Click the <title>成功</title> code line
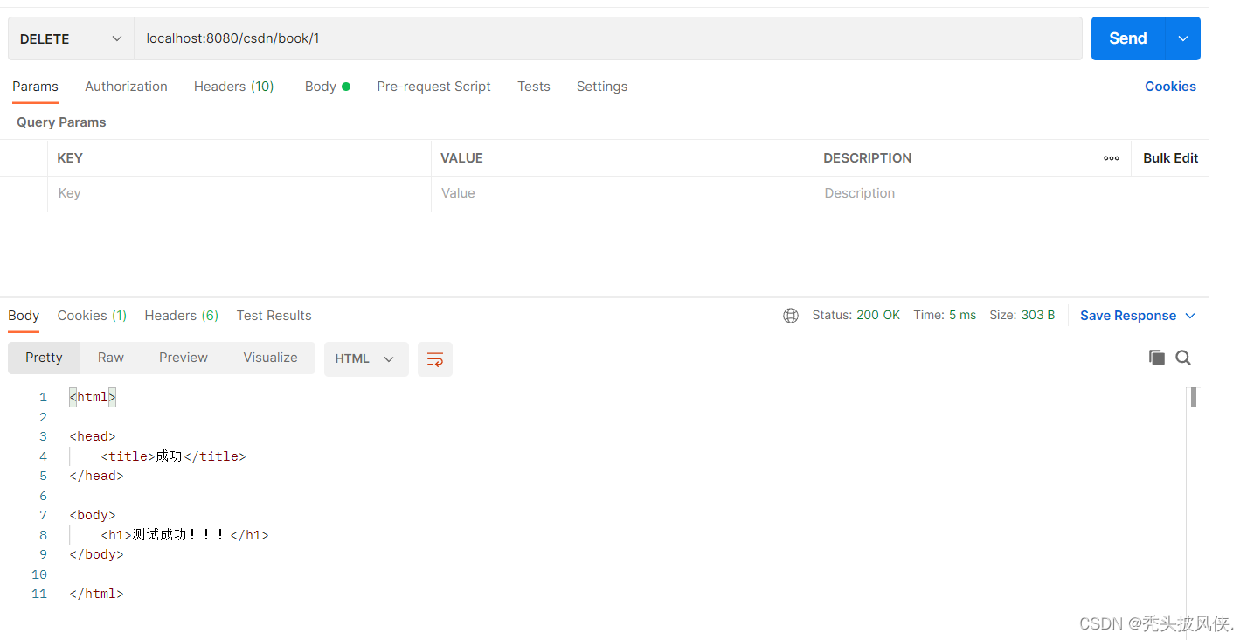This screenshot has height=640, width=1247. click(x=174, y=456)
